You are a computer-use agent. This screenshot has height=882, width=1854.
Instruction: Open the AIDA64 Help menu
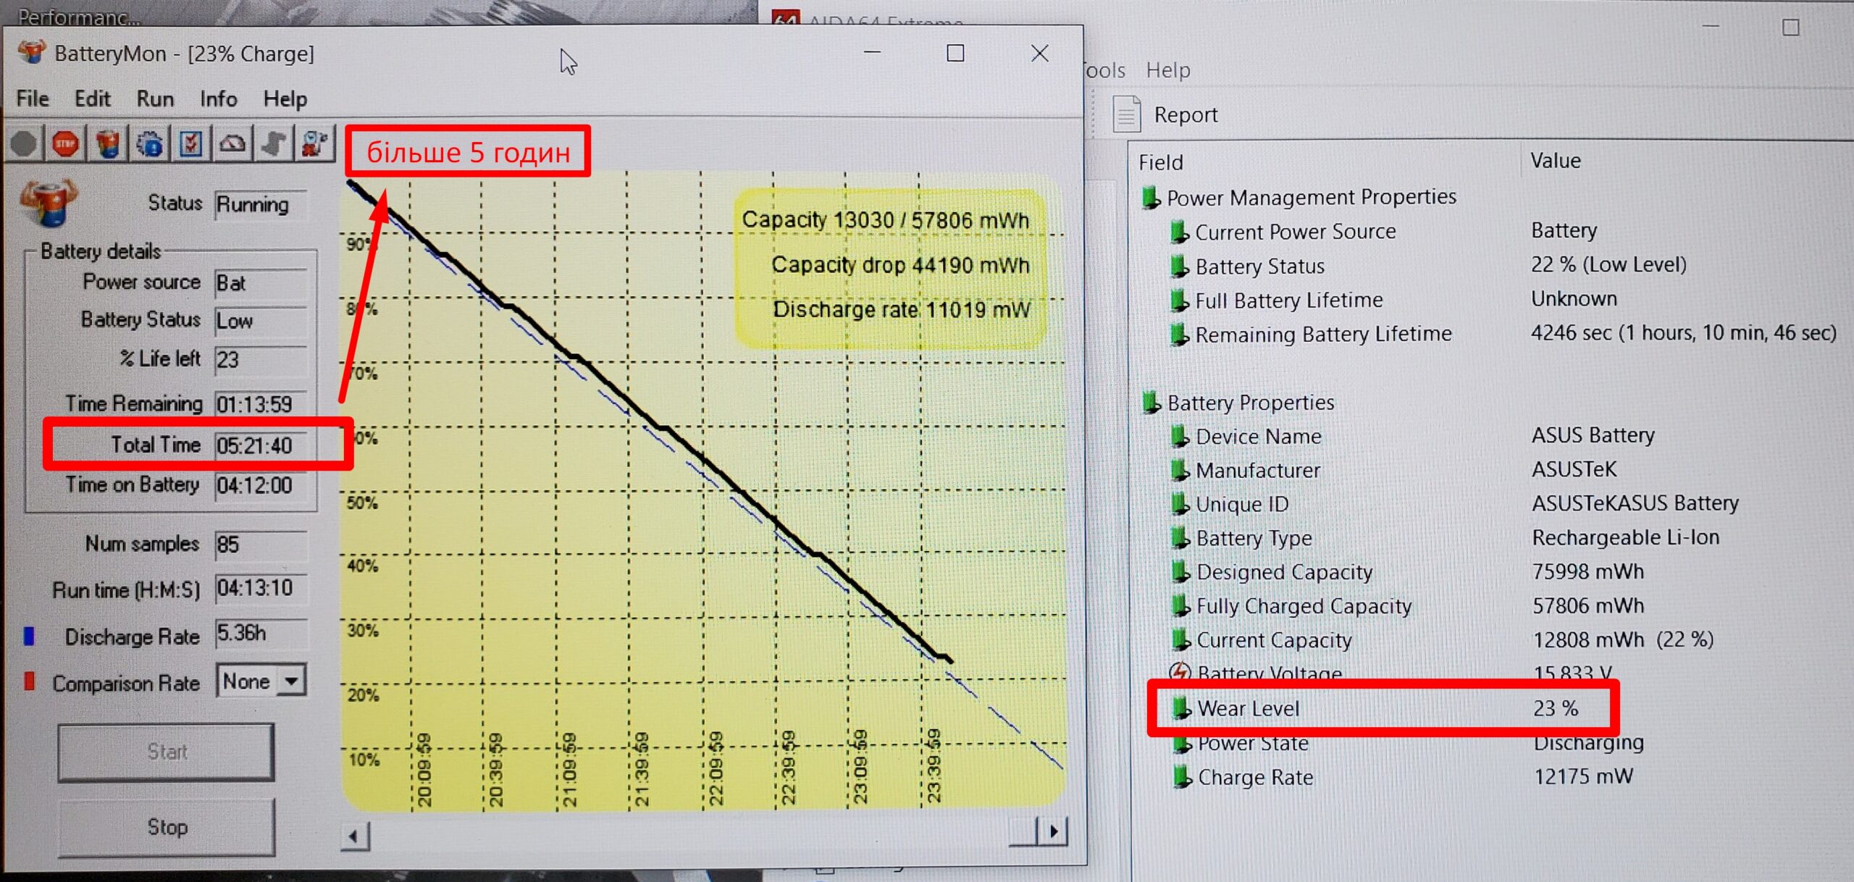click(x=1167, y=70)
